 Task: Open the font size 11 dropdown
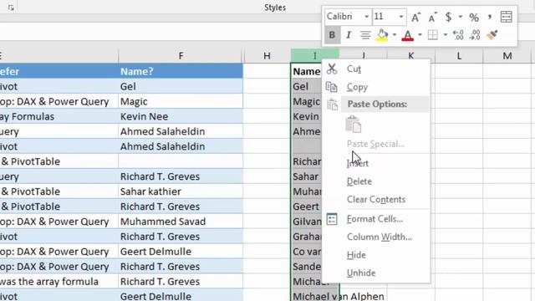click(x=401, y=17)
